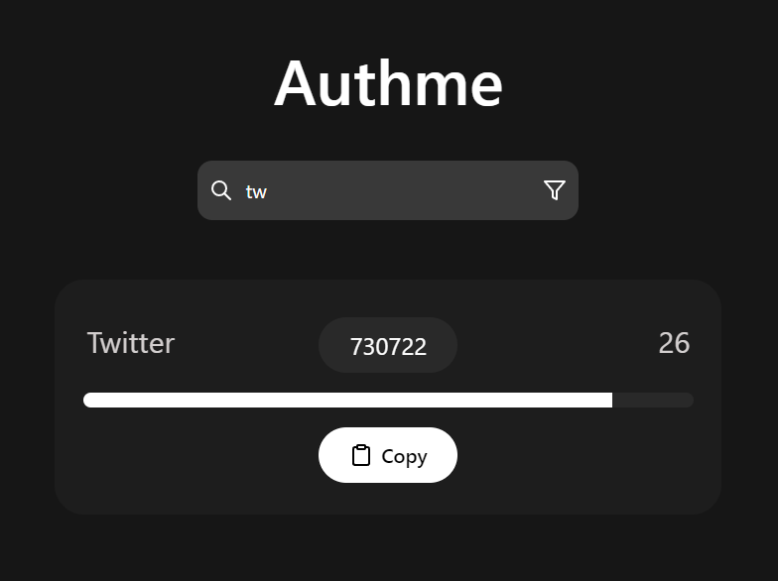Viewport: 778px width, 581px height.
Task: Click the "Copy" text label
Action: click(404, 456)
